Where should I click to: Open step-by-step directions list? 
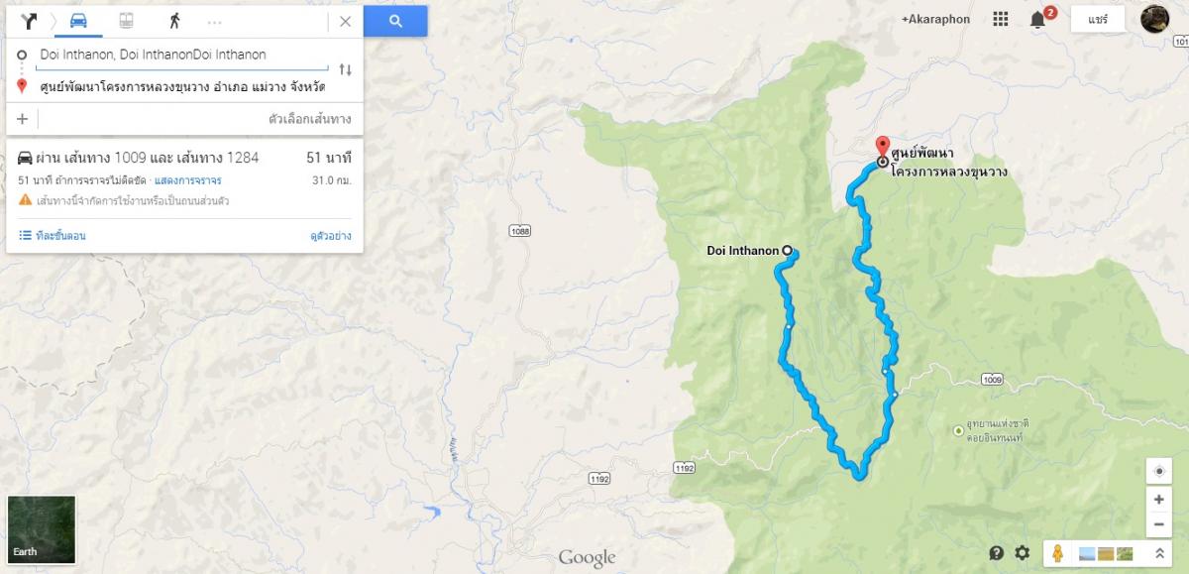click(x=53, y=236)
